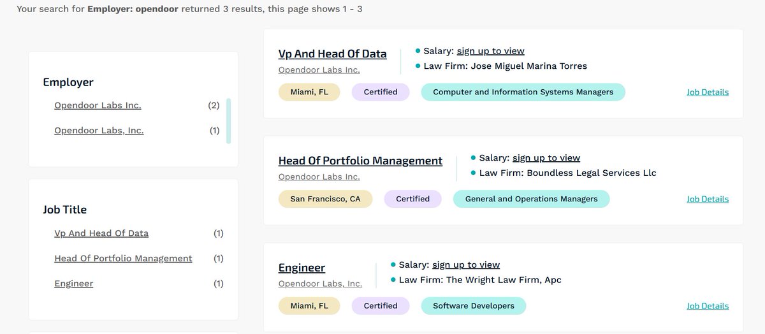Image resolution: width=765 pixels, height=334 pixels.
Task: Filter by employer Opendoor Labs, Inc.
Action: point(99,131)
